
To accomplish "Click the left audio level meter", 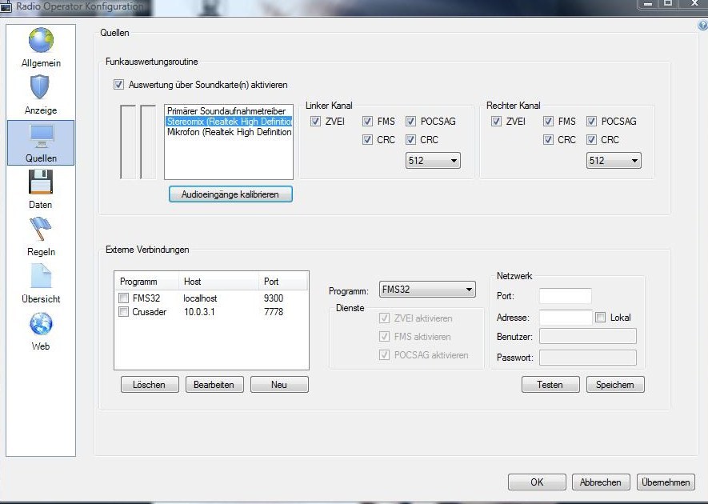I will [x=127, y=142].
